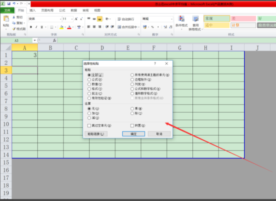Click the Merge and Center (合并后居中) icon
Screen dimensions: 276x201
point(119,27)
